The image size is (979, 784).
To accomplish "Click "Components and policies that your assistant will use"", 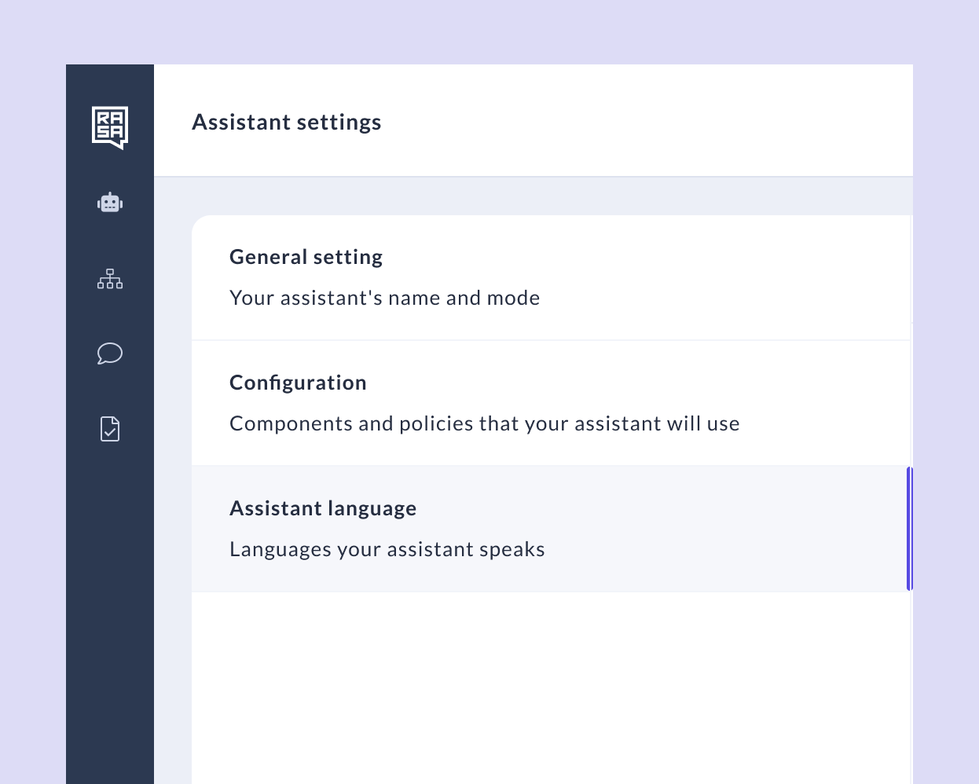I will pos(484,423).
